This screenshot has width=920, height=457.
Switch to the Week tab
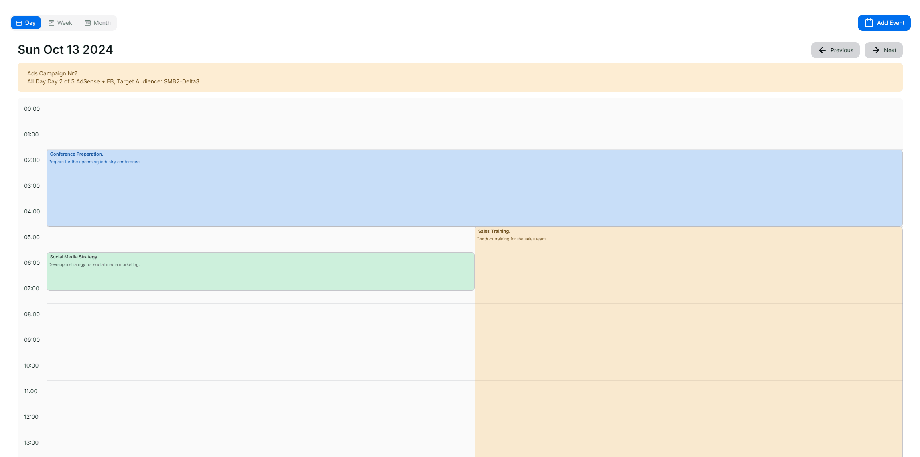pyautogui.click(x=61, y=23)
